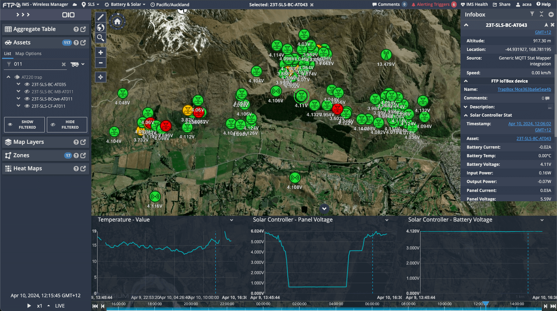Open the TrapBox f4ce363ba6e5ea4b link

click(524, 89)
